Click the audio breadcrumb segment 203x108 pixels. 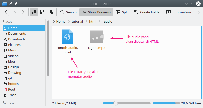pyautogui.click(x=108, y=21)
